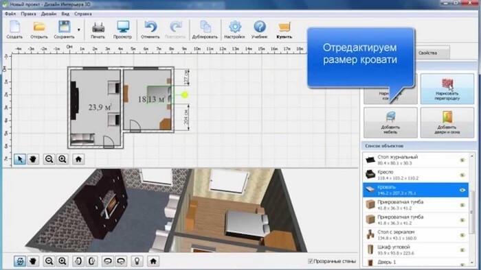Click the Печать printer icon
The image size is (481, 270).
tap(98, 29)
